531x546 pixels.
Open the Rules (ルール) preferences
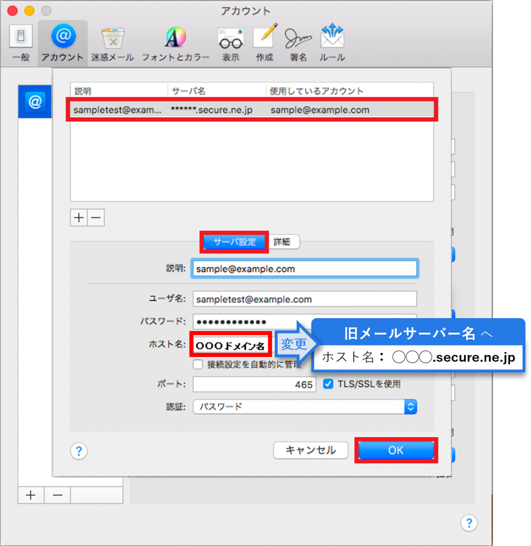332,43
